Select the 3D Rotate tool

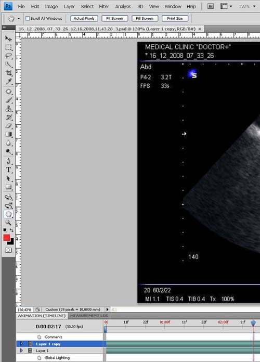8,197
